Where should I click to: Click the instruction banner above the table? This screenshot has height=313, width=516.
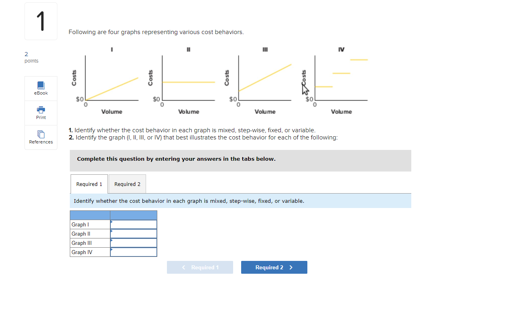pyautogui.click(x=241, y=201)
